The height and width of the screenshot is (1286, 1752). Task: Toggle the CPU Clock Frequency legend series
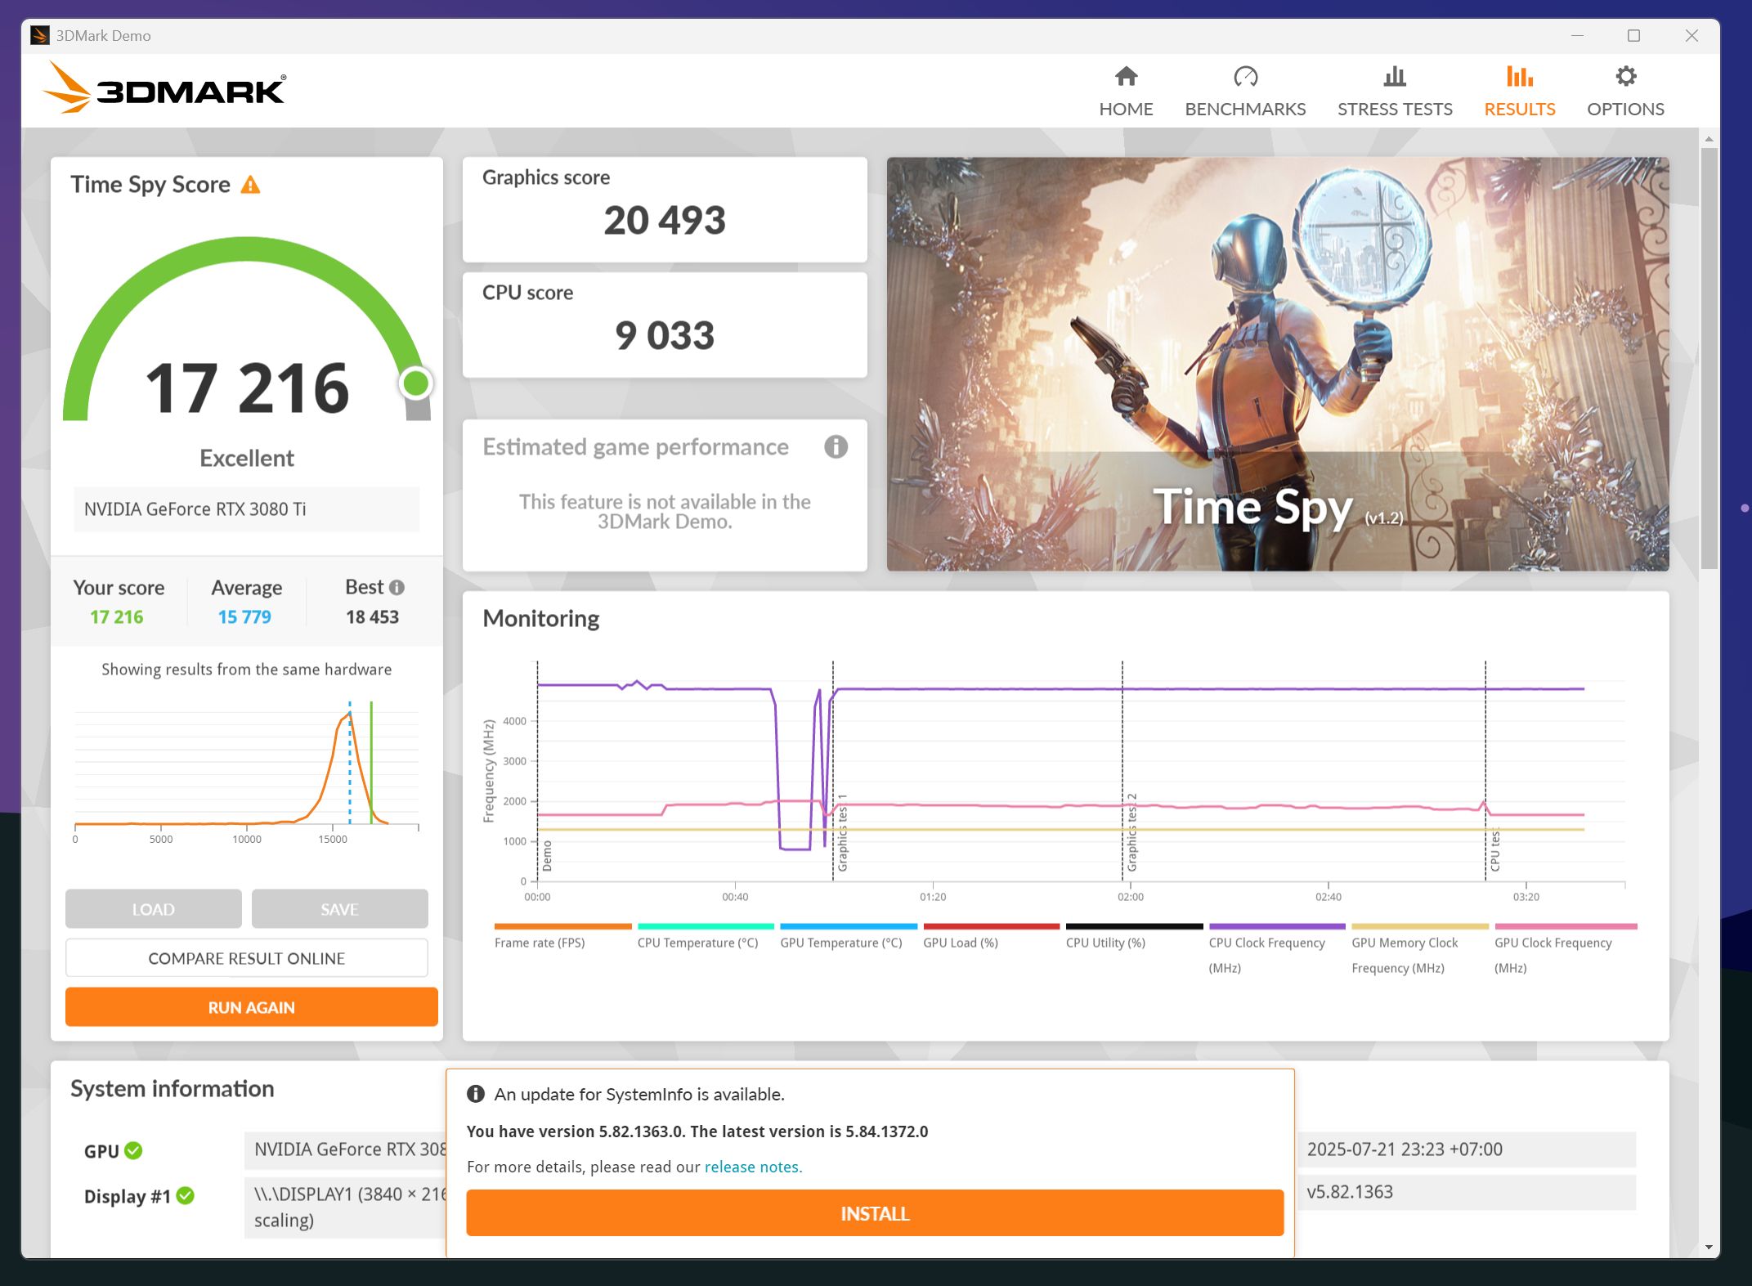click(x=1266, y=943)
